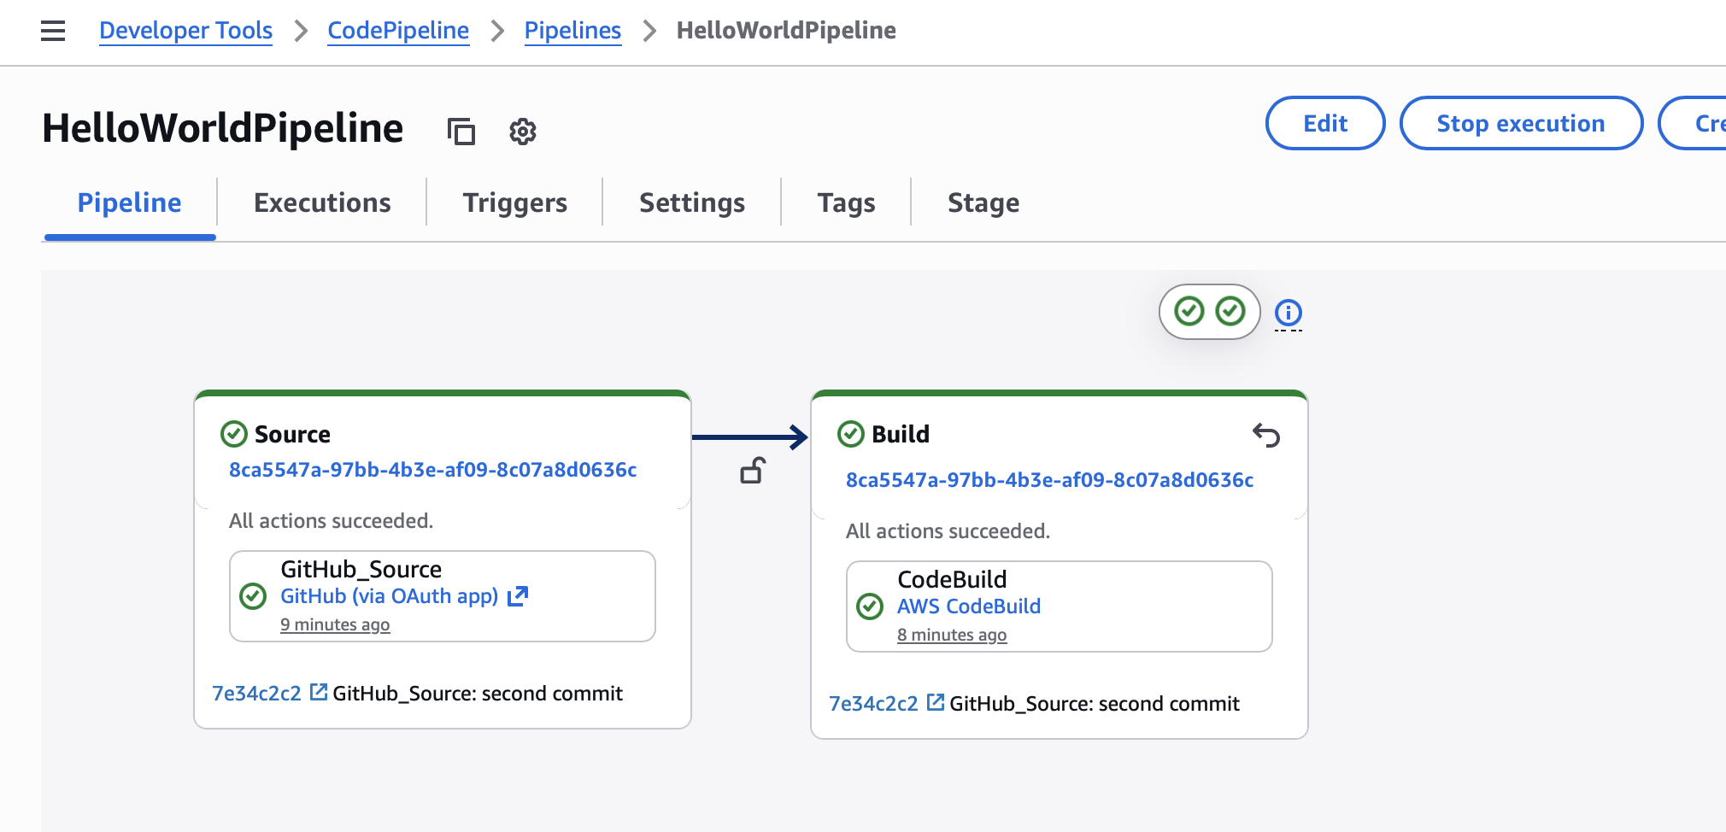Open the Build stage execution ID link
1726x832 pixels.
(x=1050, y=480)
